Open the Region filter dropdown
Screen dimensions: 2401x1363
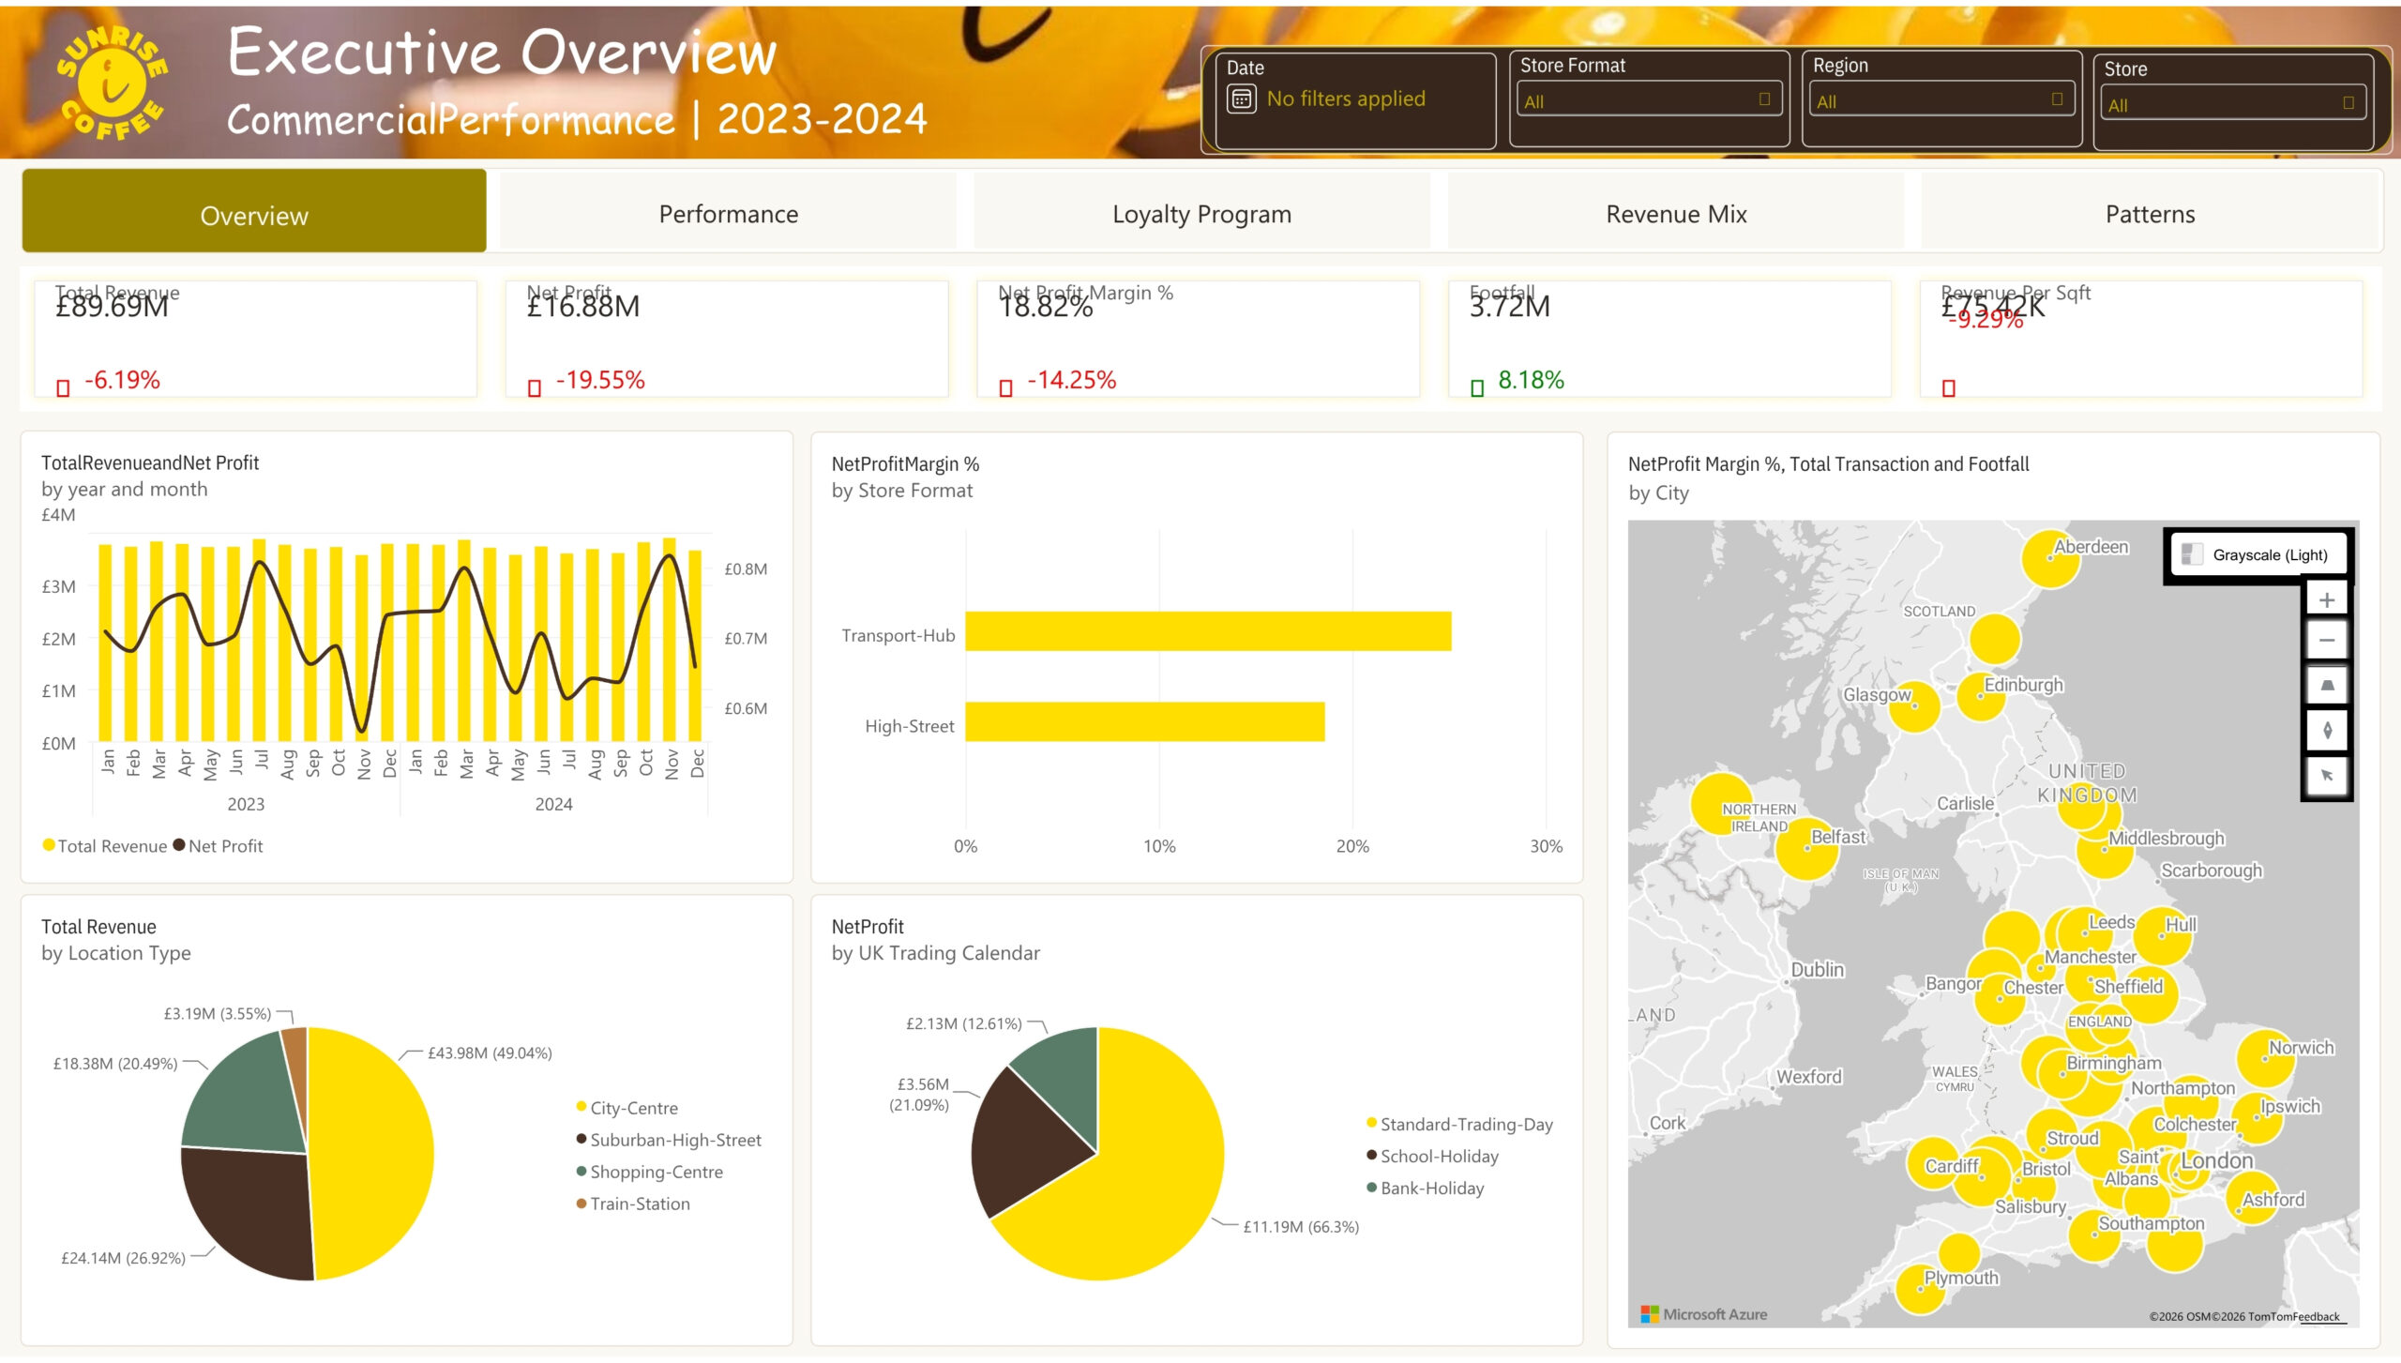1940,100
